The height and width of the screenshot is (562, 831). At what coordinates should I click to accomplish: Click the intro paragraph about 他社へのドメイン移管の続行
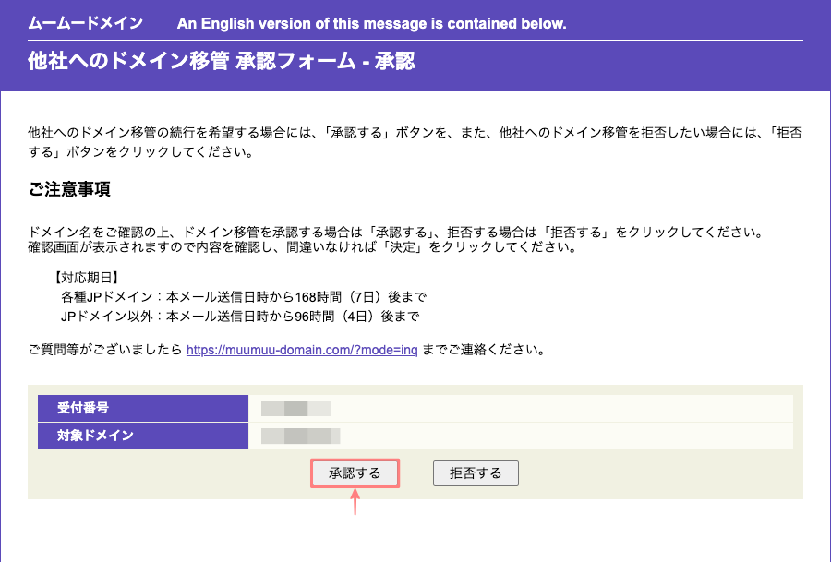[415, 133]
